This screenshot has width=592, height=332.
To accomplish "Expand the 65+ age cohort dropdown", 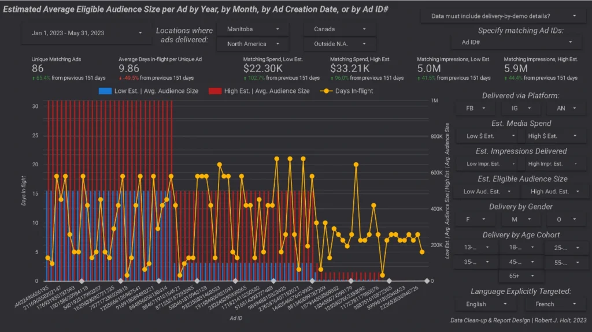I will point(521,276).
